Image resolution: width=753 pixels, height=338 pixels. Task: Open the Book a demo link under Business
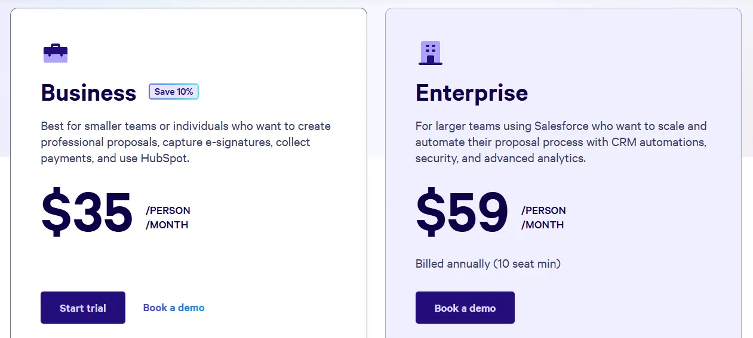[x=174, y=308]
